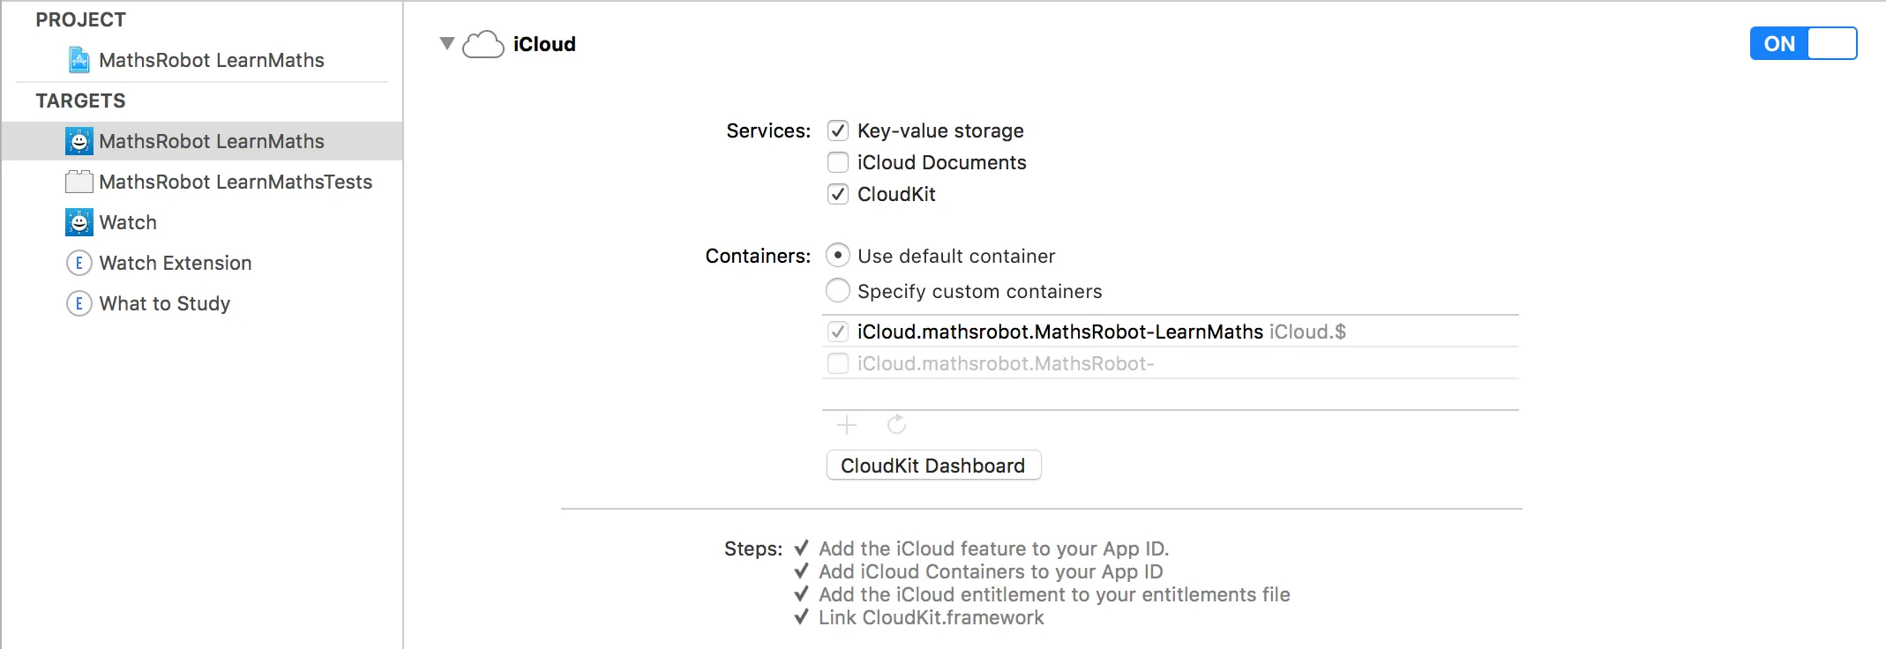This screenshot has width=1886, height=649.
Task: Enable the iCloud Documents checkbox
Action: click(838, 162)
